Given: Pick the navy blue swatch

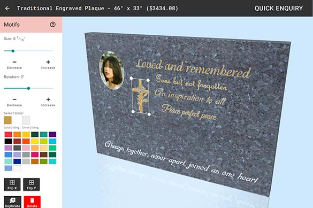Looking at the screenshot, I should (17, 161).
